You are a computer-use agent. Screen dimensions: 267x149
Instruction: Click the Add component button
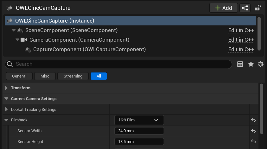pyautogui.click(x=223, y=8)
